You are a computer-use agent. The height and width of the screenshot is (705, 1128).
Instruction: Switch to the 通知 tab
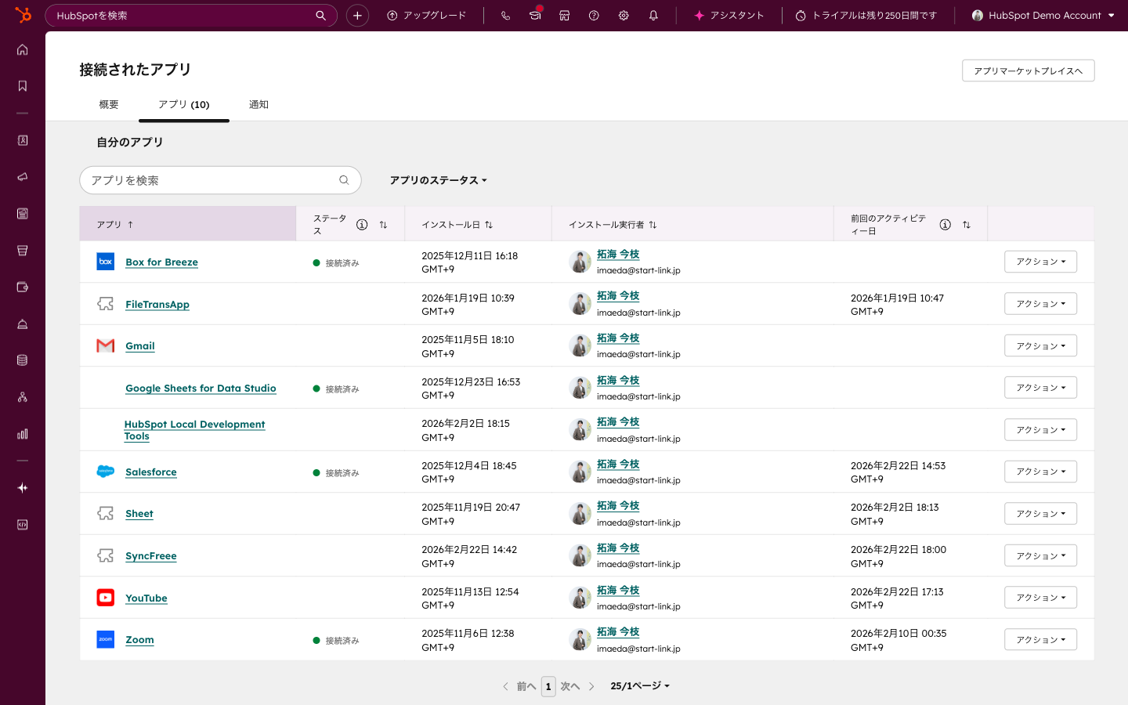pos(258,105)
